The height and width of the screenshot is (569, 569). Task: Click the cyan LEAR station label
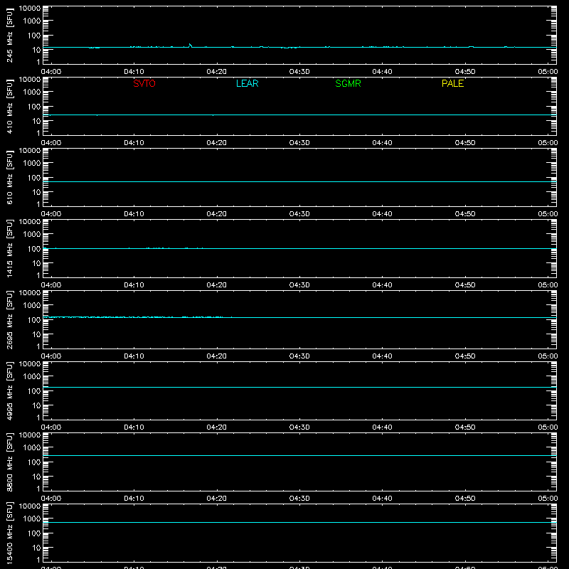tap(247, 83)
